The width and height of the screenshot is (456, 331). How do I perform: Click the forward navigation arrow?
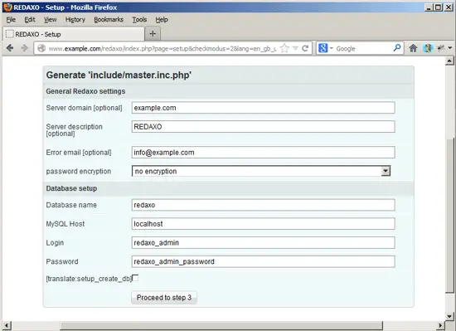(24, 48)
